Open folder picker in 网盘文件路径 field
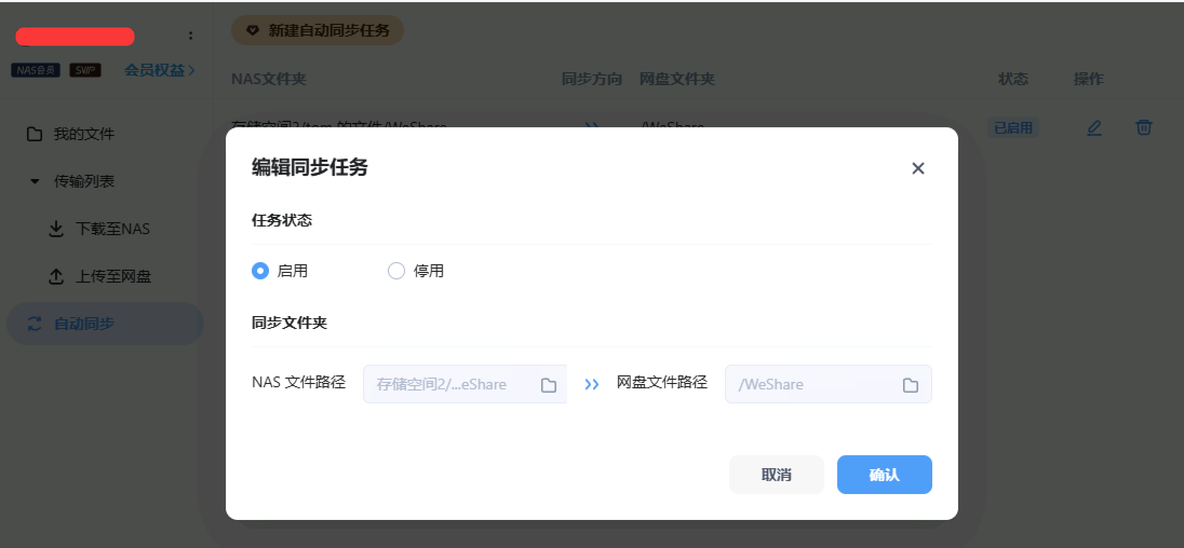This screenshot has height=548, width=1184. click(x=911, y=385)
